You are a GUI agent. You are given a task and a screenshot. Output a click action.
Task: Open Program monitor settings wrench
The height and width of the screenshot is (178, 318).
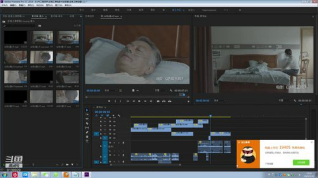pyautogui.click(x=295, y=100)
